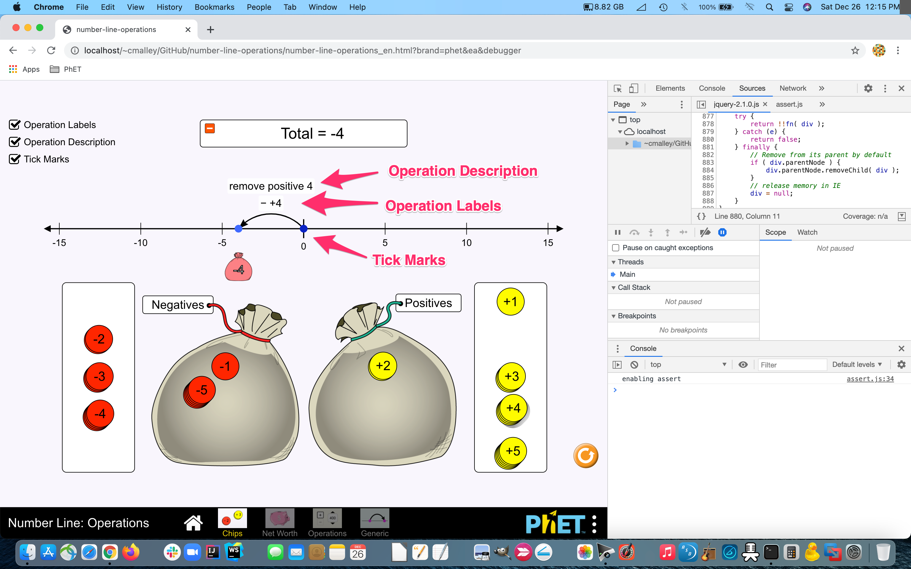911x569 pixels.
Task: Open the Operations screen
Action: pos(327,523)
